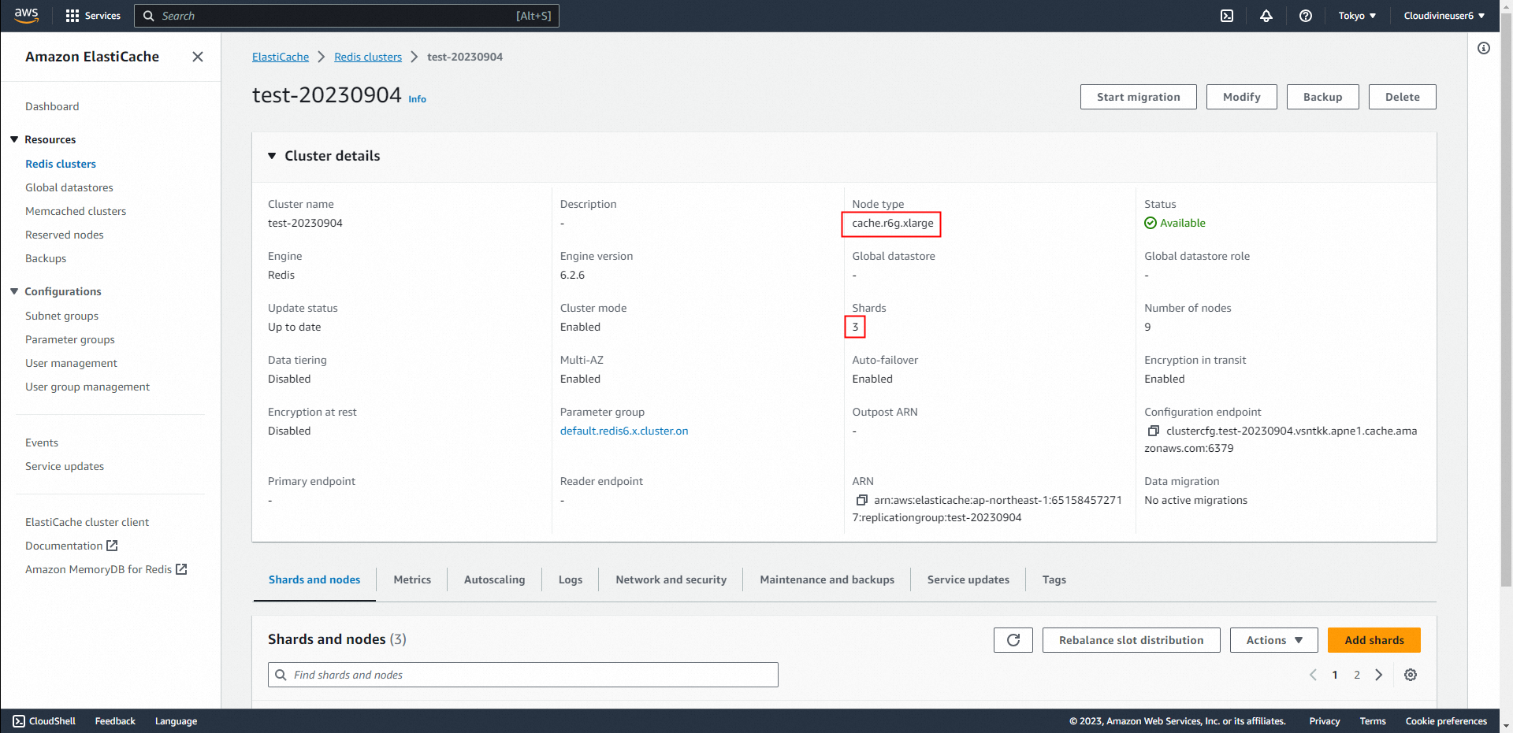Open the Services grid menu
Image resolution: width=1513 pixels, height=733 pixels.
tap(93, 16)
